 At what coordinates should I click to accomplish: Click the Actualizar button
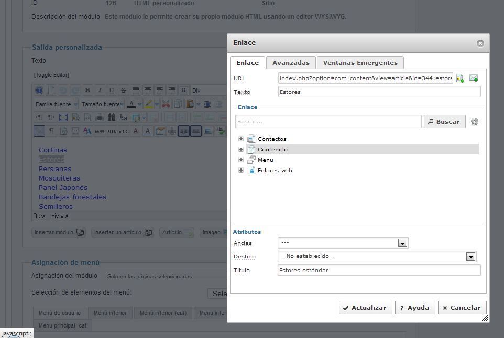366,308
